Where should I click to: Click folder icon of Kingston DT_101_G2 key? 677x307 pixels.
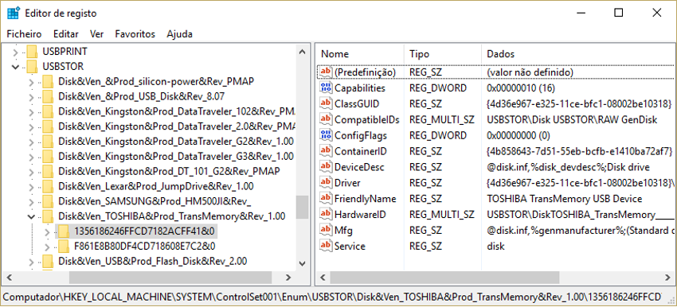[48, 172]
